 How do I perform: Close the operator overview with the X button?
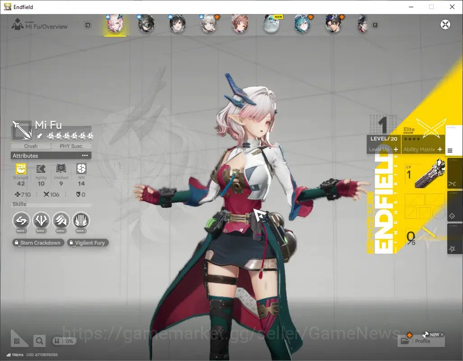coord(445,24)
